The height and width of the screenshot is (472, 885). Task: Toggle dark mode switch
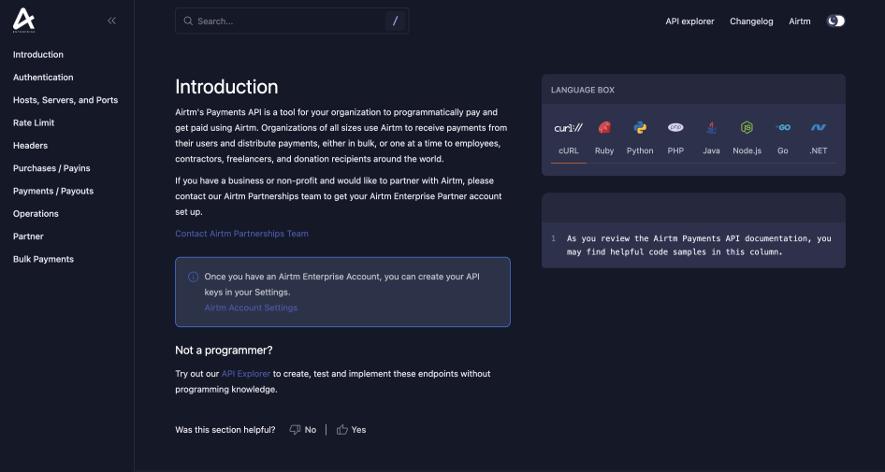(836, 21)
